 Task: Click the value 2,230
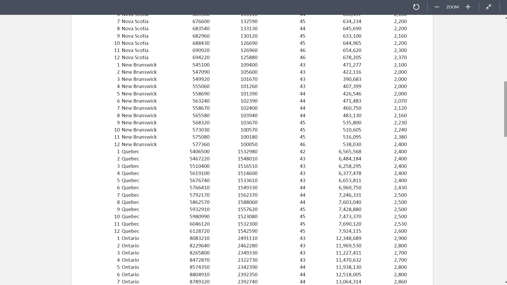400,123
